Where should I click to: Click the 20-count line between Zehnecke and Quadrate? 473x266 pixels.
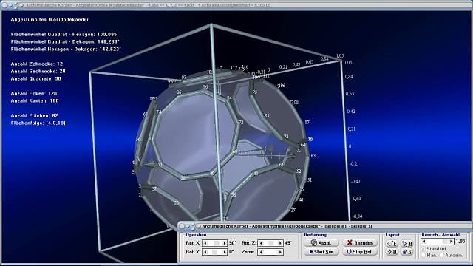click(x=38, y=71)
